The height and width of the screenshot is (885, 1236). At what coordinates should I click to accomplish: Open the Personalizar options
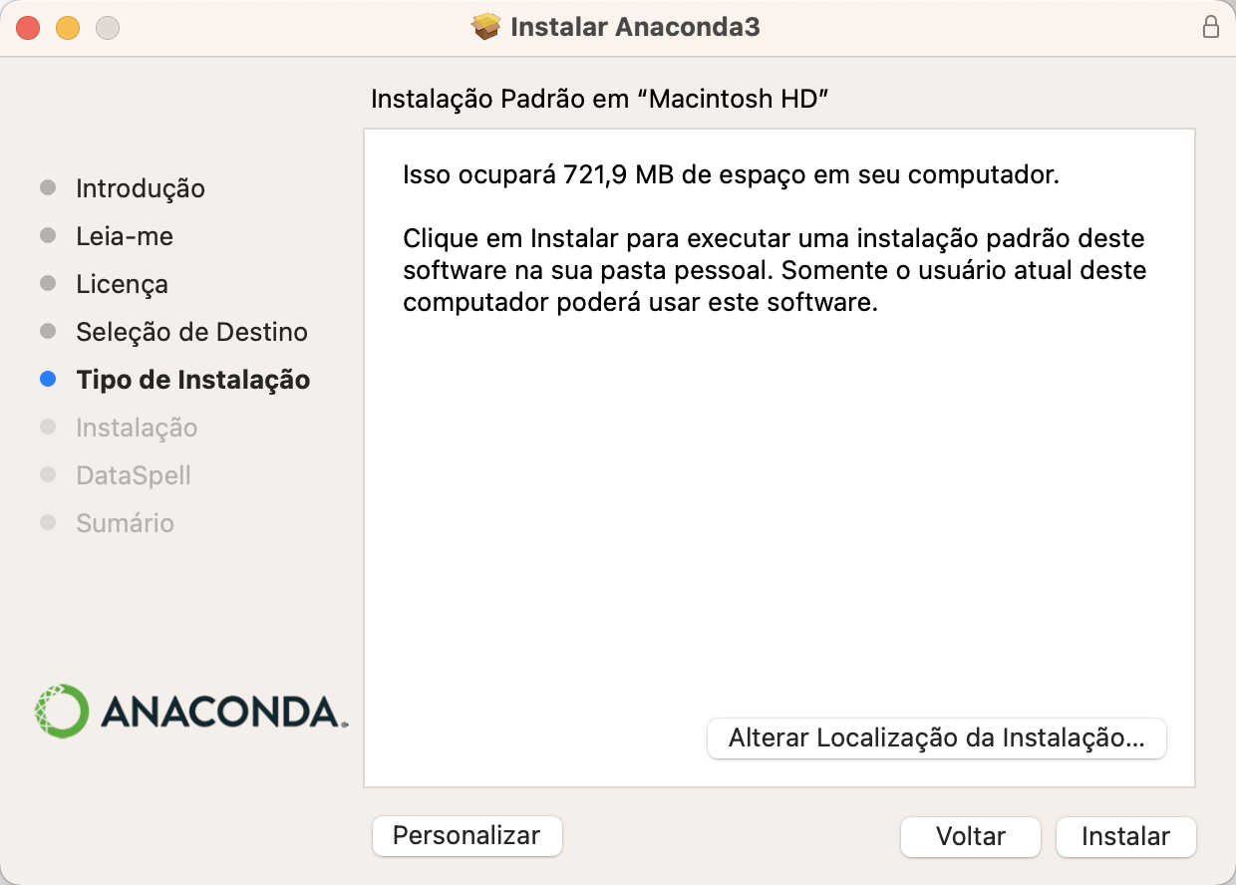tap(466, 836)
